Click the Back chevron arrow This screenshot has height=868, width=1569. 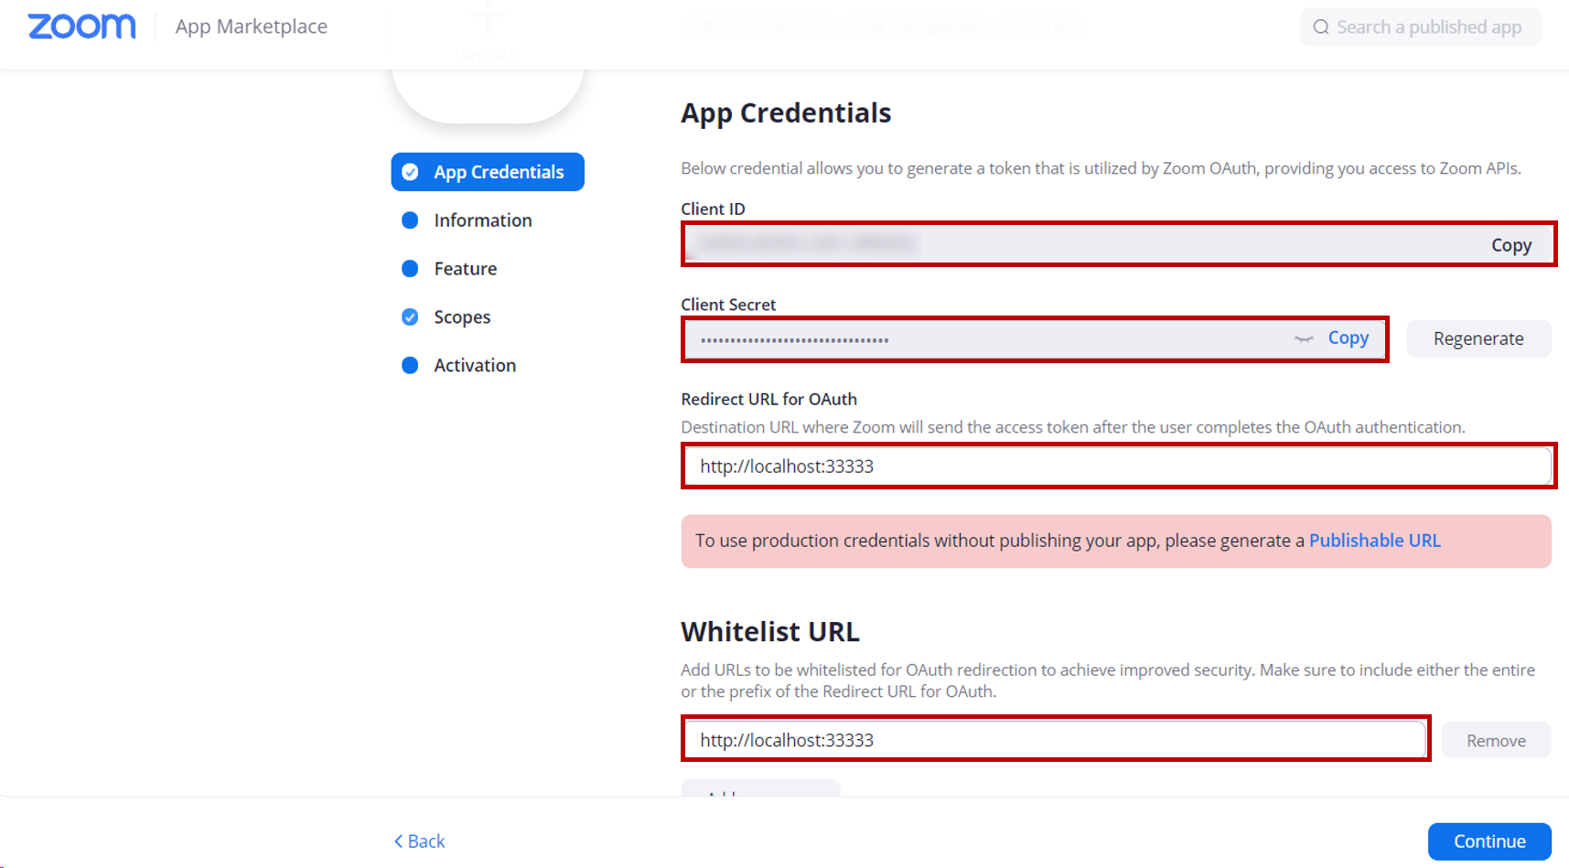398,841
